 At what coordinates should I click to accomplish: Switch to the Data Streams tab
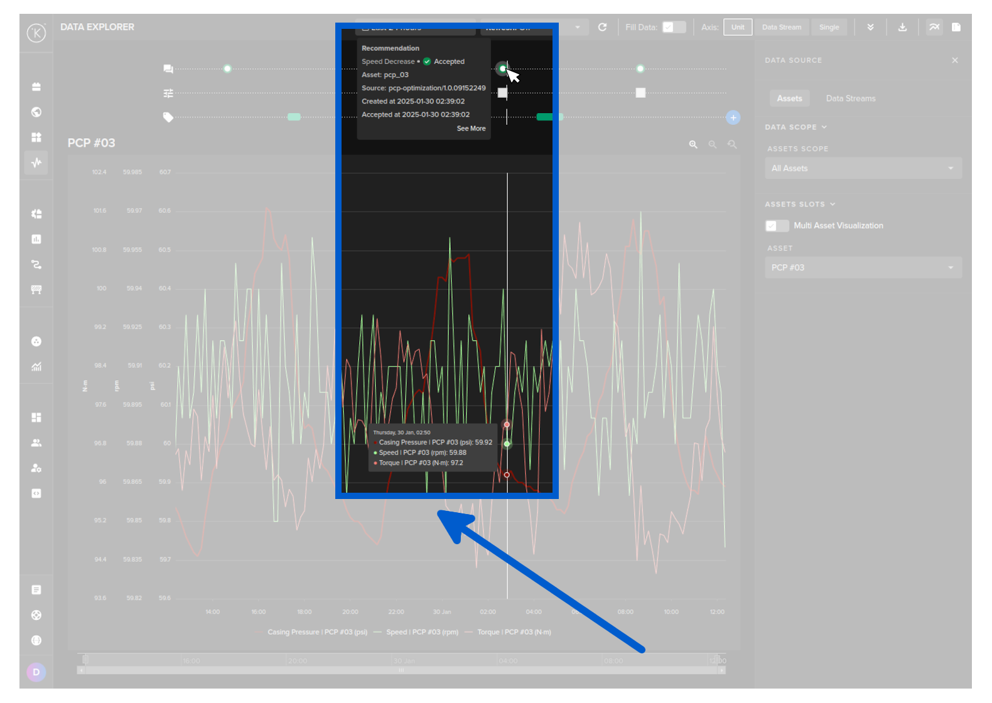point(850,99)
